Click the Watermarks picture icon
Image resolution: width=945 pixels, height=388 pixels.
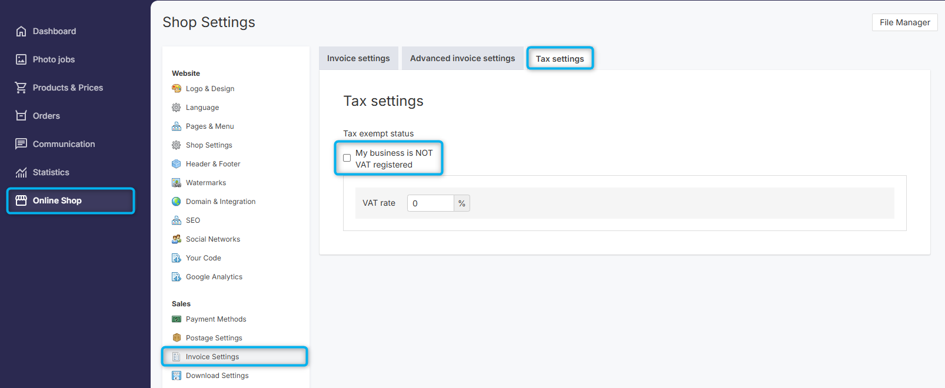(x=177, y=183)
